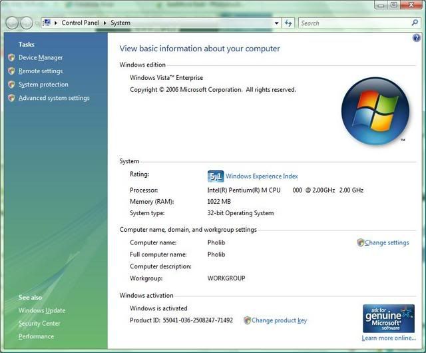Click the Intel Pentium M processor text
Screen dimensions: 426x353
[x=286, y=190]
